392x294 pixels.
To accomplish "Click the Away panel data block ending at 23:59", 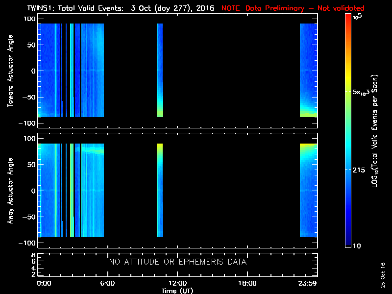I will [309, 190].
